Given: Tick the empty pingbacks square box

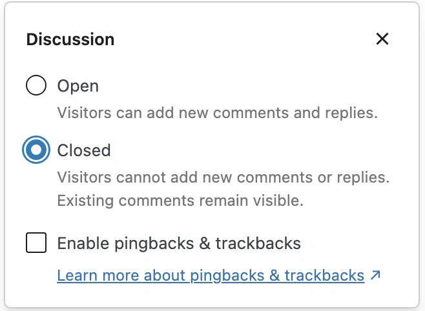Looking at the screenshot, I should pos(36,243).
